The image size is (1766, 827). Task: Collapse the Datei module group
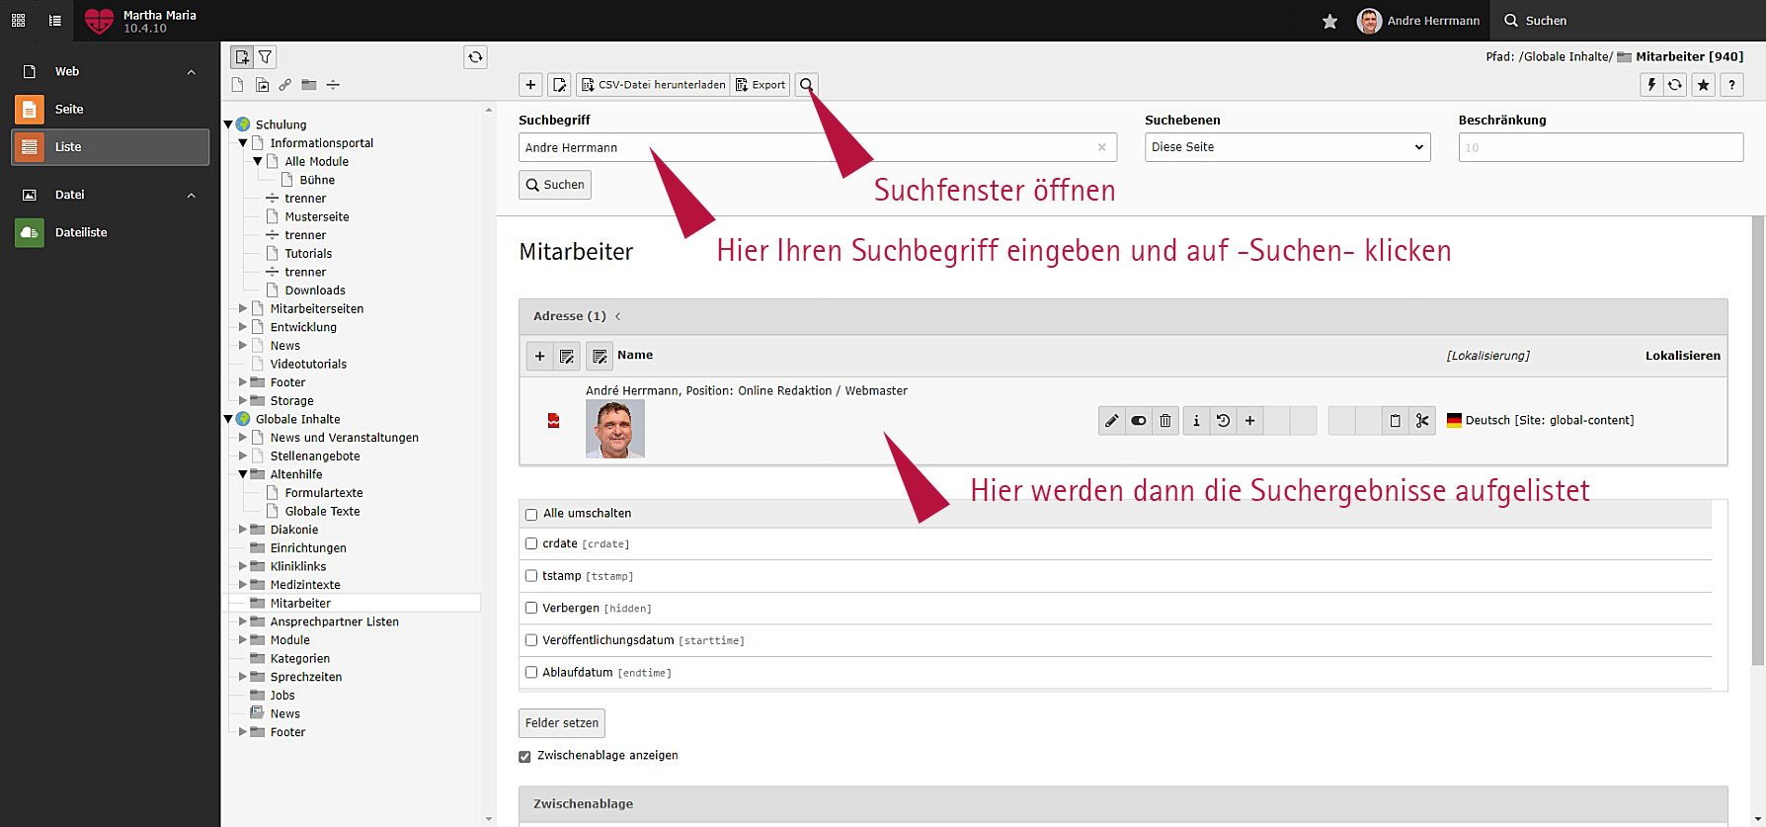(x=192, y=196)
